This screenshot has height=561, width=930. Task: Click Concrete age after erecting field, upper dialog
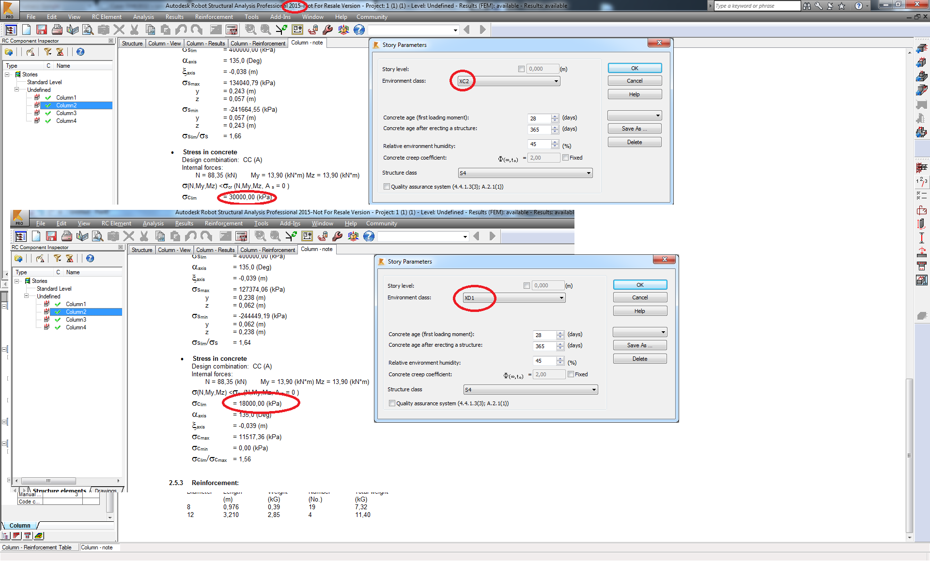coord(539,130)
